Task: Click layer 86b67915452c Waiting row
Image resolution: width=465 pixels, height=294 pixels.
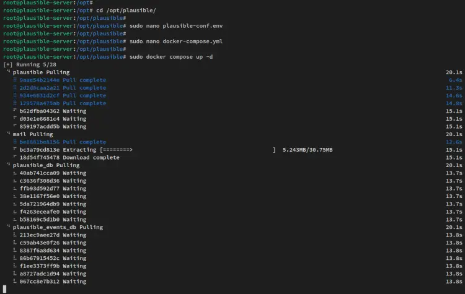Action: [53, 258]
